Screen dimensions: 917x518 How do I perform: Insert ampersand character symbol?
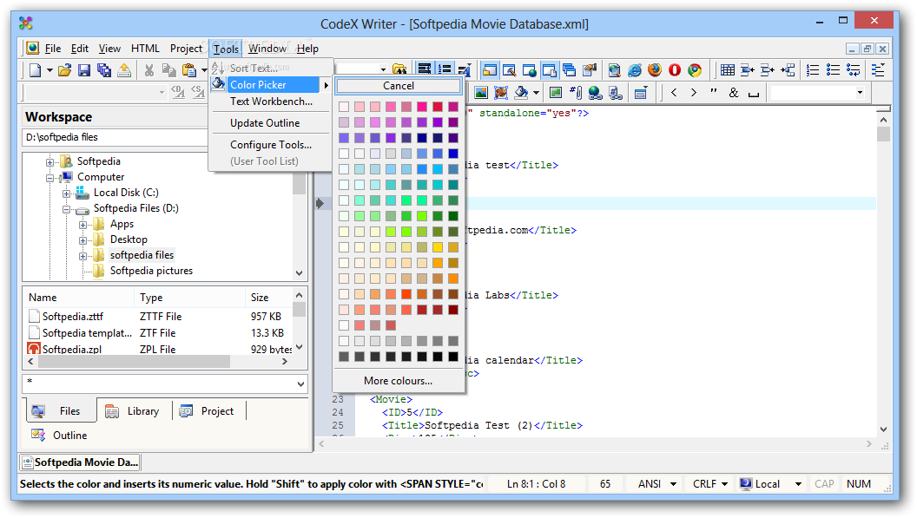(734, 92)
